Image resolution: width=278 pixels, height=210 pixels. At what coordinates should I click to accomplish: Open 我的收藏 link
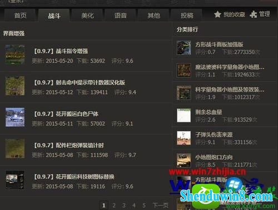tap(234, 14)
